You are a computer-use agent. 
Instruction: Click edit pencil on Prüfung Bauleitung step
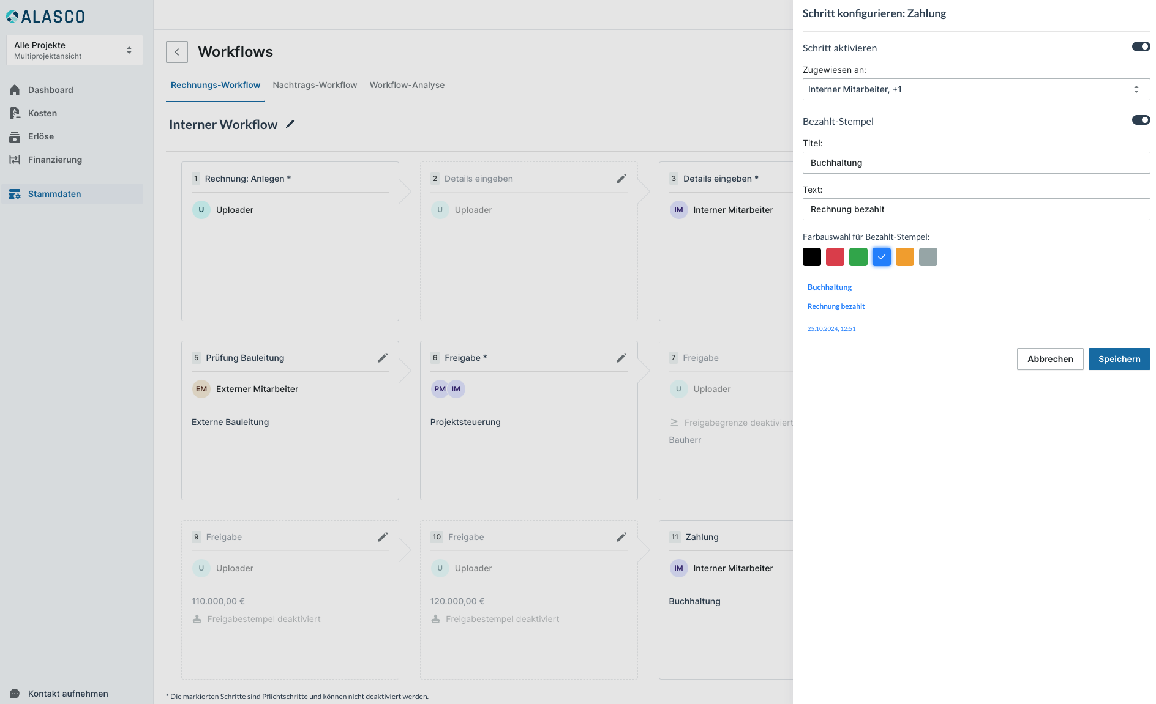383,358
